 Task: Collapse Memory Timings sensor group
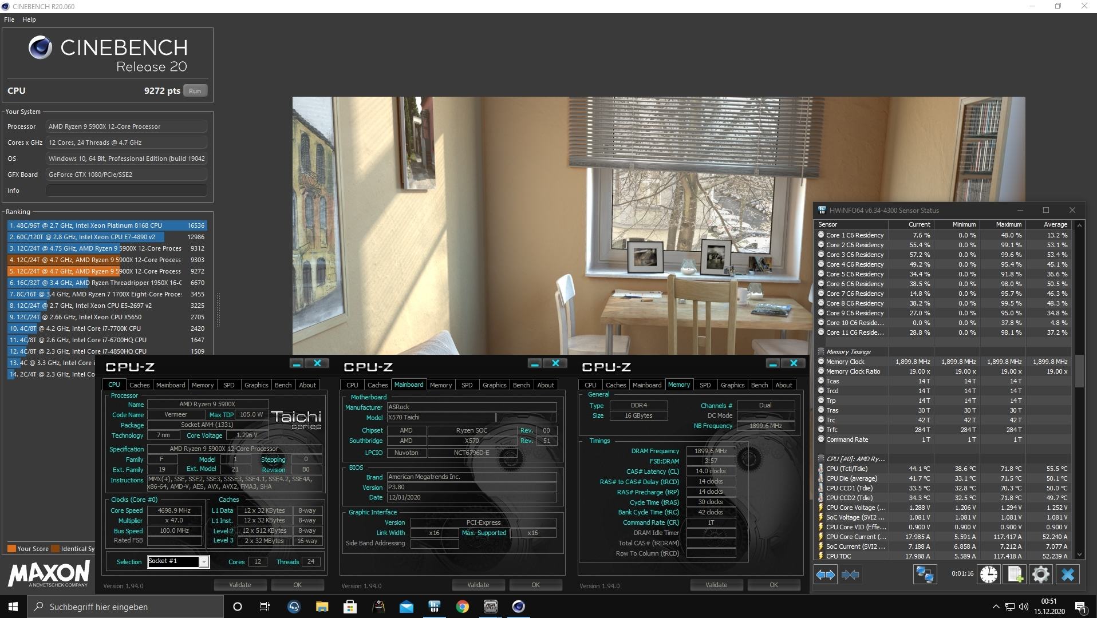click(x=821, y=352)
